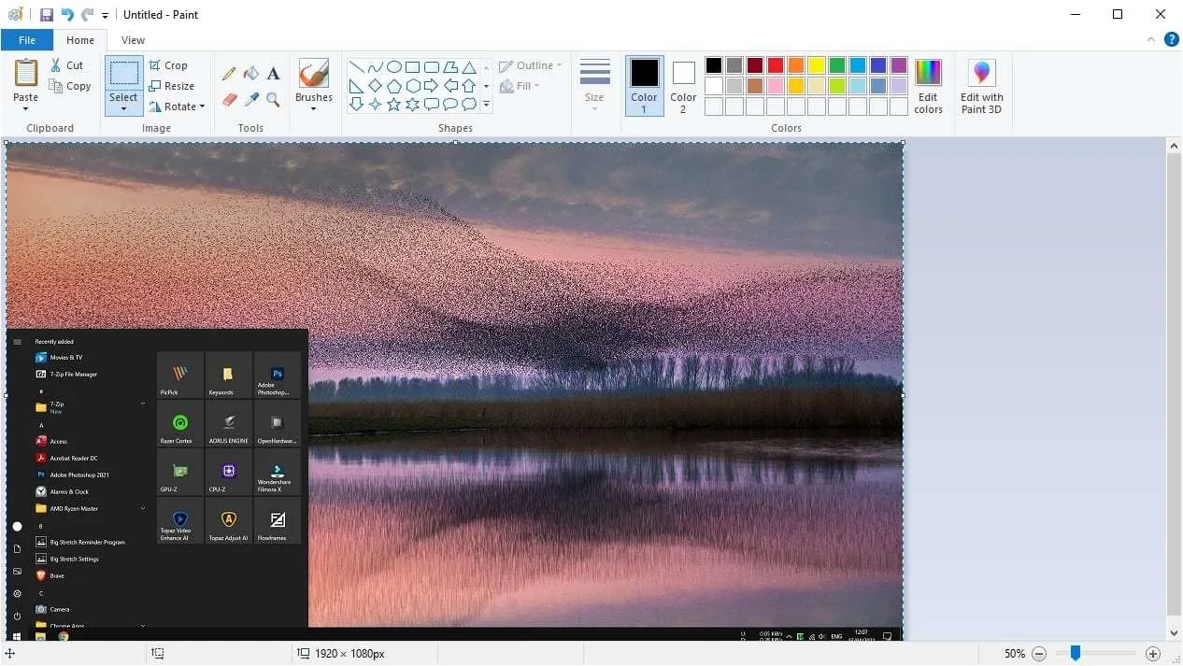The width and height of the screenshot is (1183, 666).
Task: Open the shape Outline dropdown
Action: click(x=530, y=65)
